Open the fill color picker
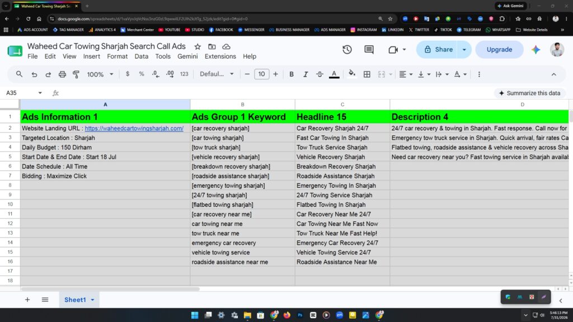This screenshot has height=322, width=573. click(351, 74)
